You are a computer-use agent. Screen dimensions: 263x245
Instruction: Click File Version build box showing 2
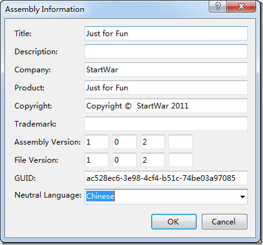click(152, 160)
